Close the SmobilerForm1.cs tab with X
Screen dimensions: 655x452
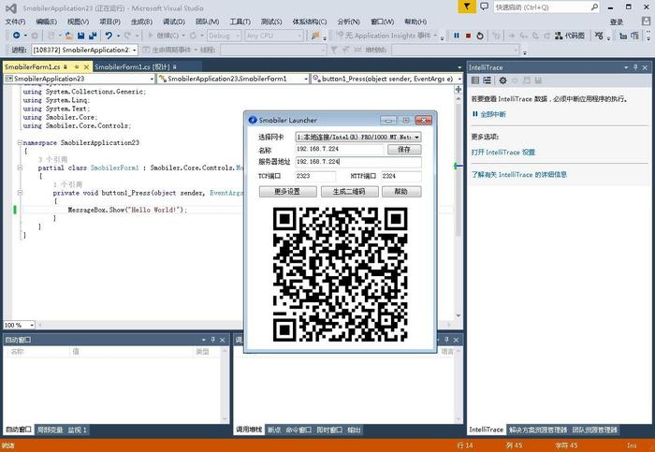tap(86, 66)
